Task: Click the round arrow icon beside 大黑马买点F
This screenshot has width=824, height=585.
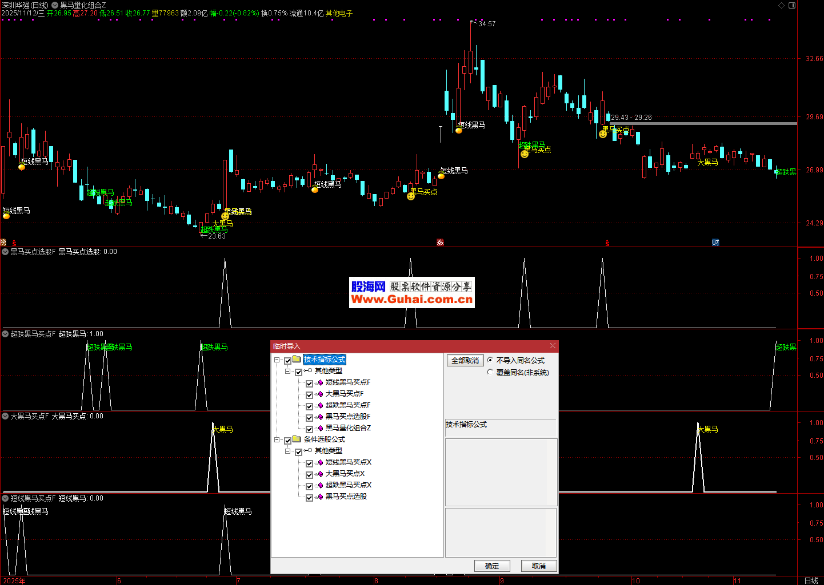Action: 5,416
